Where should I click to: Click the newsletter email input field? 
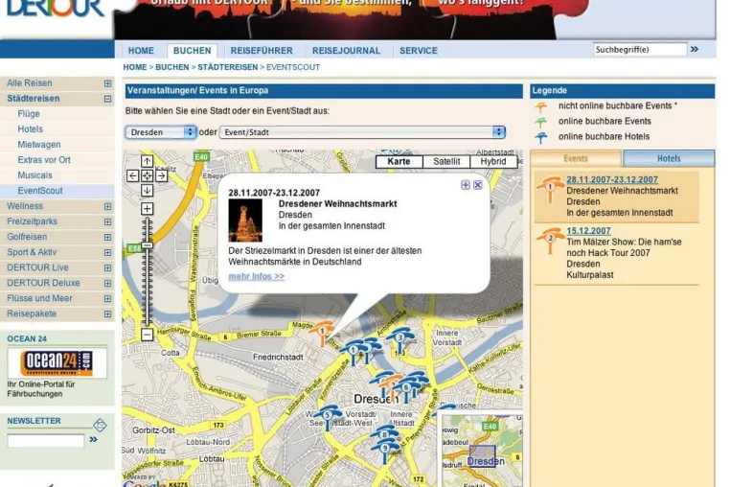coord(46,440)
